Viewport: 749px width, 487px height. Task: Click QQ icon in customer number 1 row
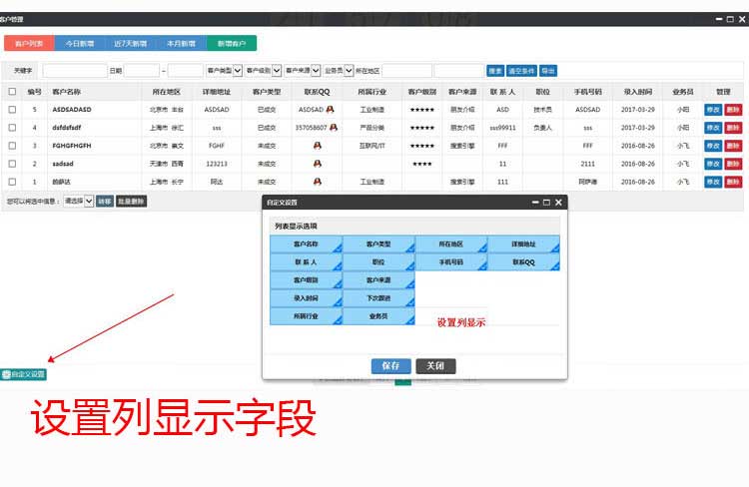[x=318, y=182]
